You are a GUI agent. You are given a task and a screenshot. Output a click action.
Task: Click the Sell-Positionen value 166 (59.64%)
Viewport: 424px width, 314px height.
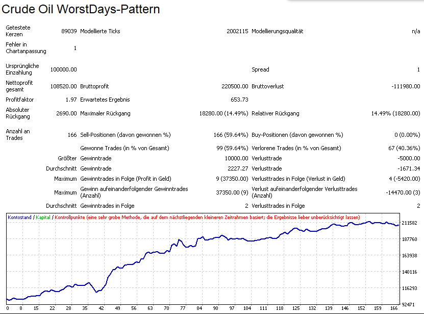(x=231, y=135)
